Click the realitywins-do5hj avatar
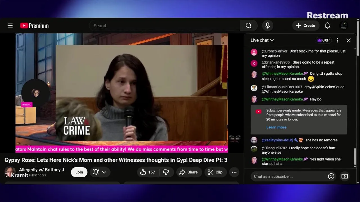Screen dimensions: 360x202 coord(254,140)
